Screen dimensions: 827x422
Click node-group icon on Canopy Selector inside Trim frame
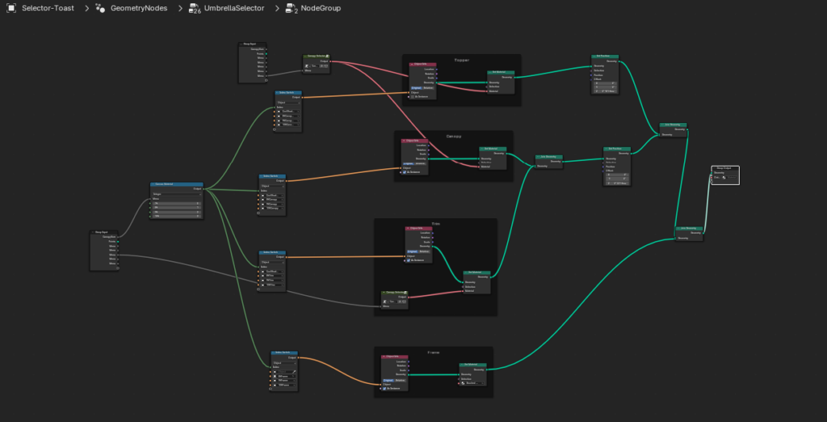pos(405,292)
